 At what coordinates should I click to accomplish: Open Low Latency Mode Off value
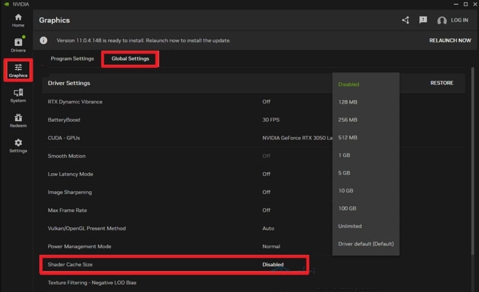click(x=266, y=174)
